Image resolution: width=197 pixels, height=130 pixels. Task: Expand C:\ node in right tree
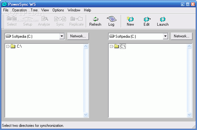click(111, 47)
